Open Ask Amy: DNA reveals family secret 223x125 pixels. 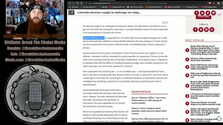(203, 59)
